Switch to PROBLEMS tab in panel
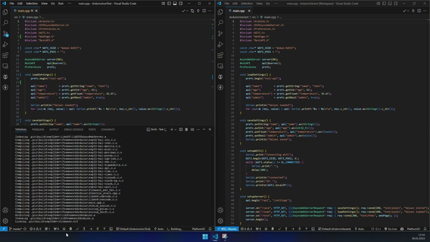The image size is (430, 242). click(38, 129)
